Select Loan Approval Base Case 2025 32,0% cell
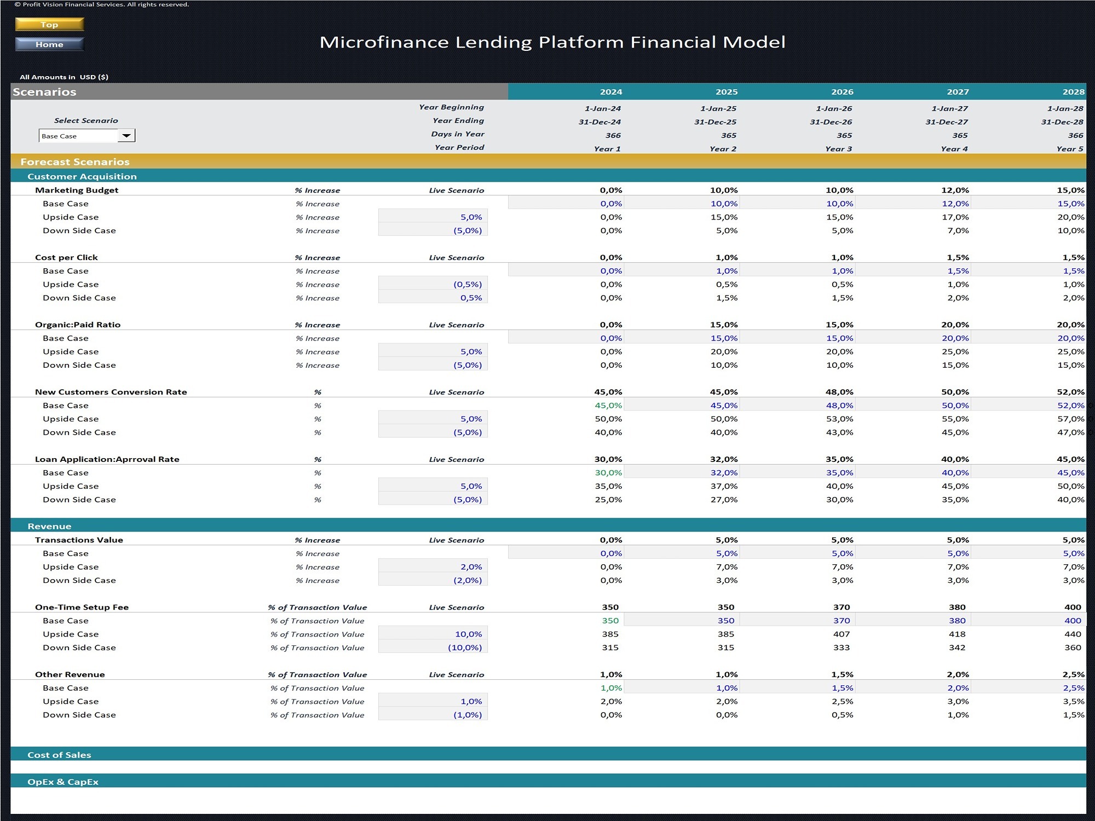Screen dimensions: 1095x821 (x=682, y=473)
